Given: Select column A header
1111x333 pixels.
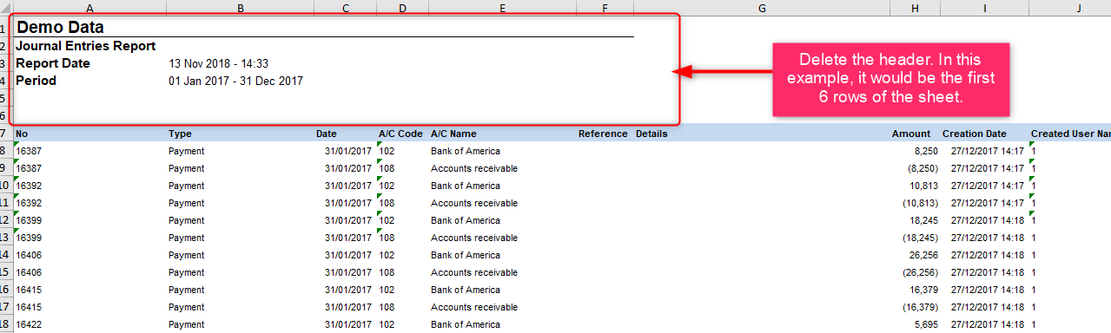Looking at the screenshot, I should (89, 8).
